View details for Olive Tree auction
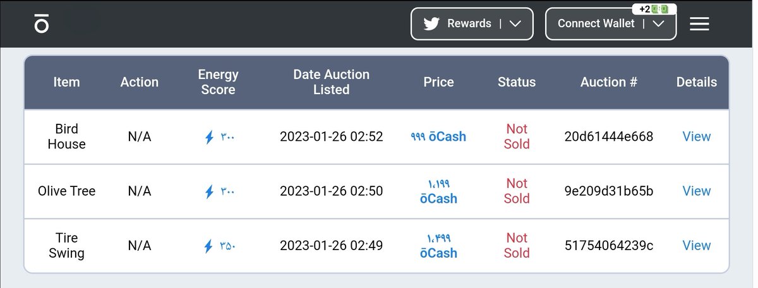 click(x=697, y=191)
